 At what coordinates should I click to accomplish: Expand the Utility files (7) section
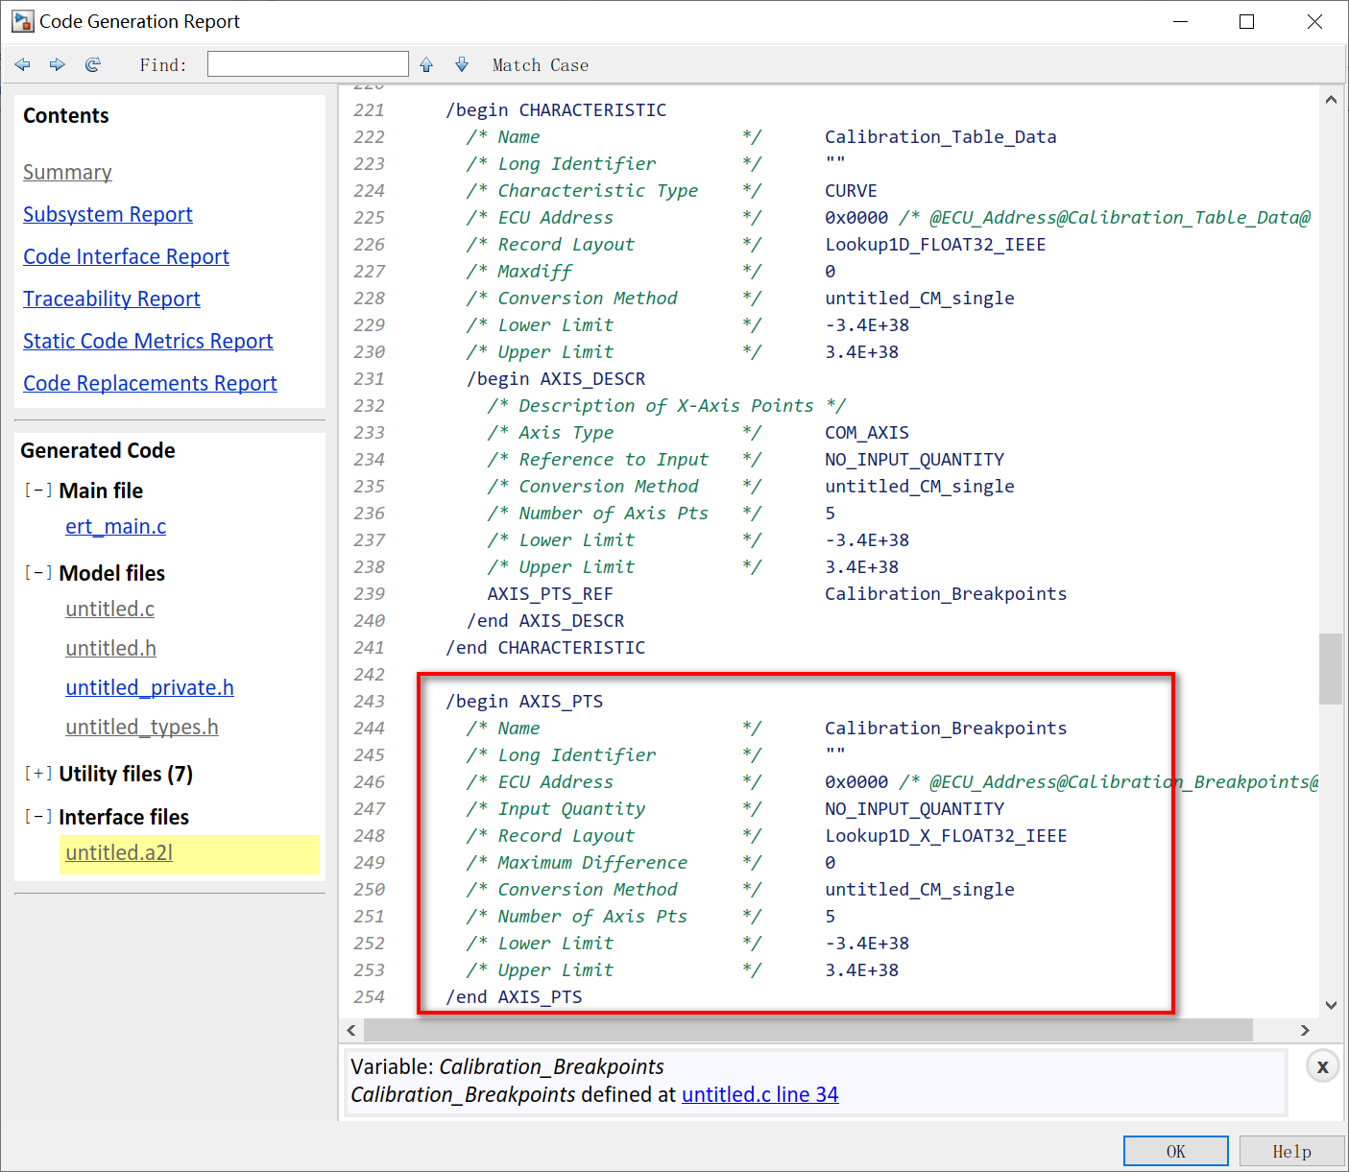[37, 774]
